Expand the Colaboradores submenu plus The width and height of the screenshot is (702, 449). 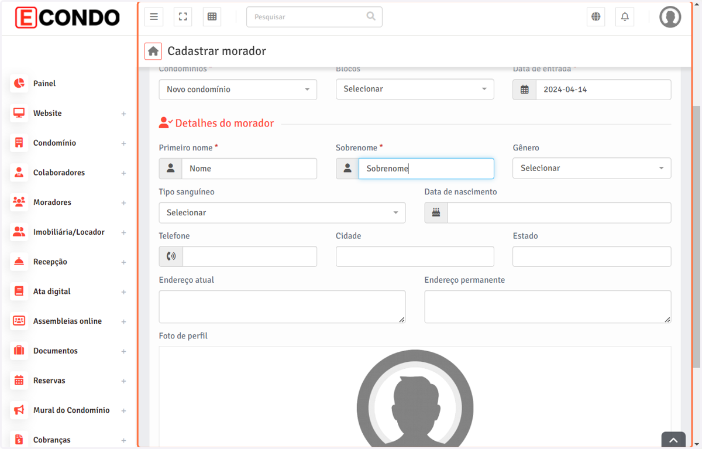point(123,173)
